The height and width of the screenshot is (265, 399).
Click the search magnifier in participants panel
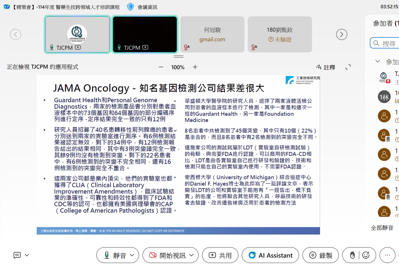click(x=376, y=43)
